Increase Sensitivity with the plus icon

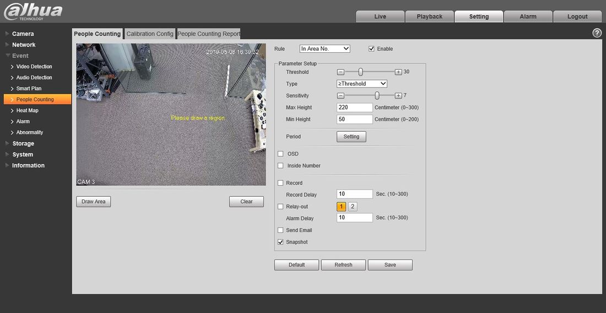pyautogui.click(x=398, y=96)
